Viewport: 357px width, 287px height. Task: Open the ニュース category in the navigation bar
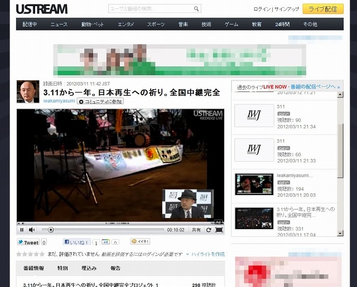pyautogui.click(x=59, y=25)
